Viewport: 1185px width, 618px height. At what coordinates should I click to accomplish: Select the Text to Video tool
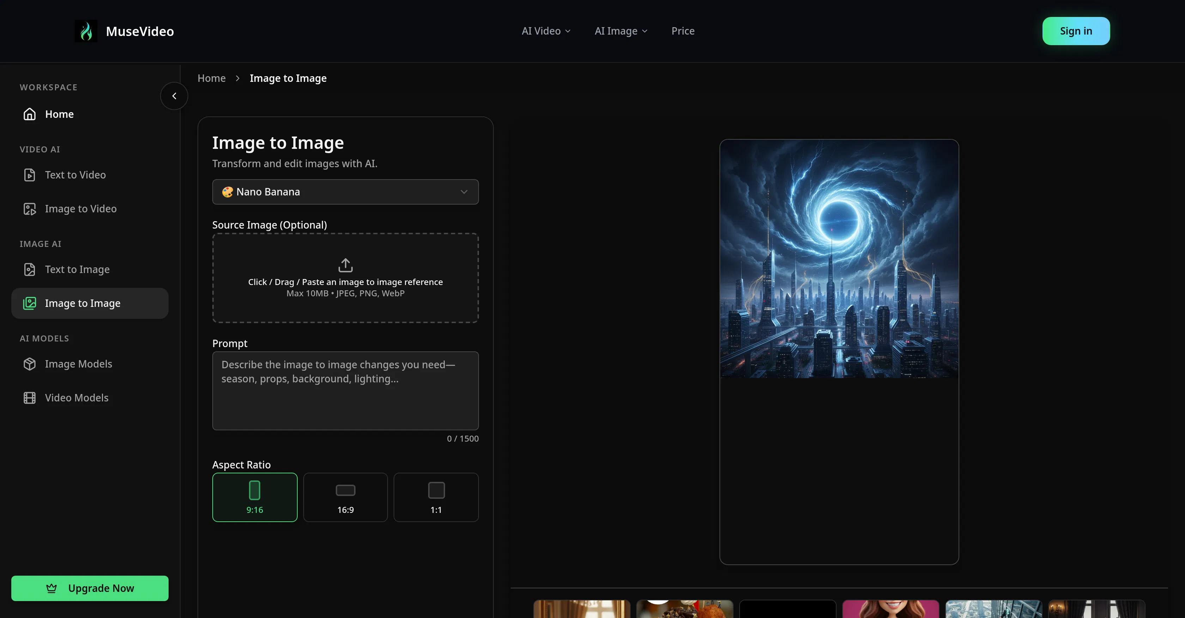75,175
